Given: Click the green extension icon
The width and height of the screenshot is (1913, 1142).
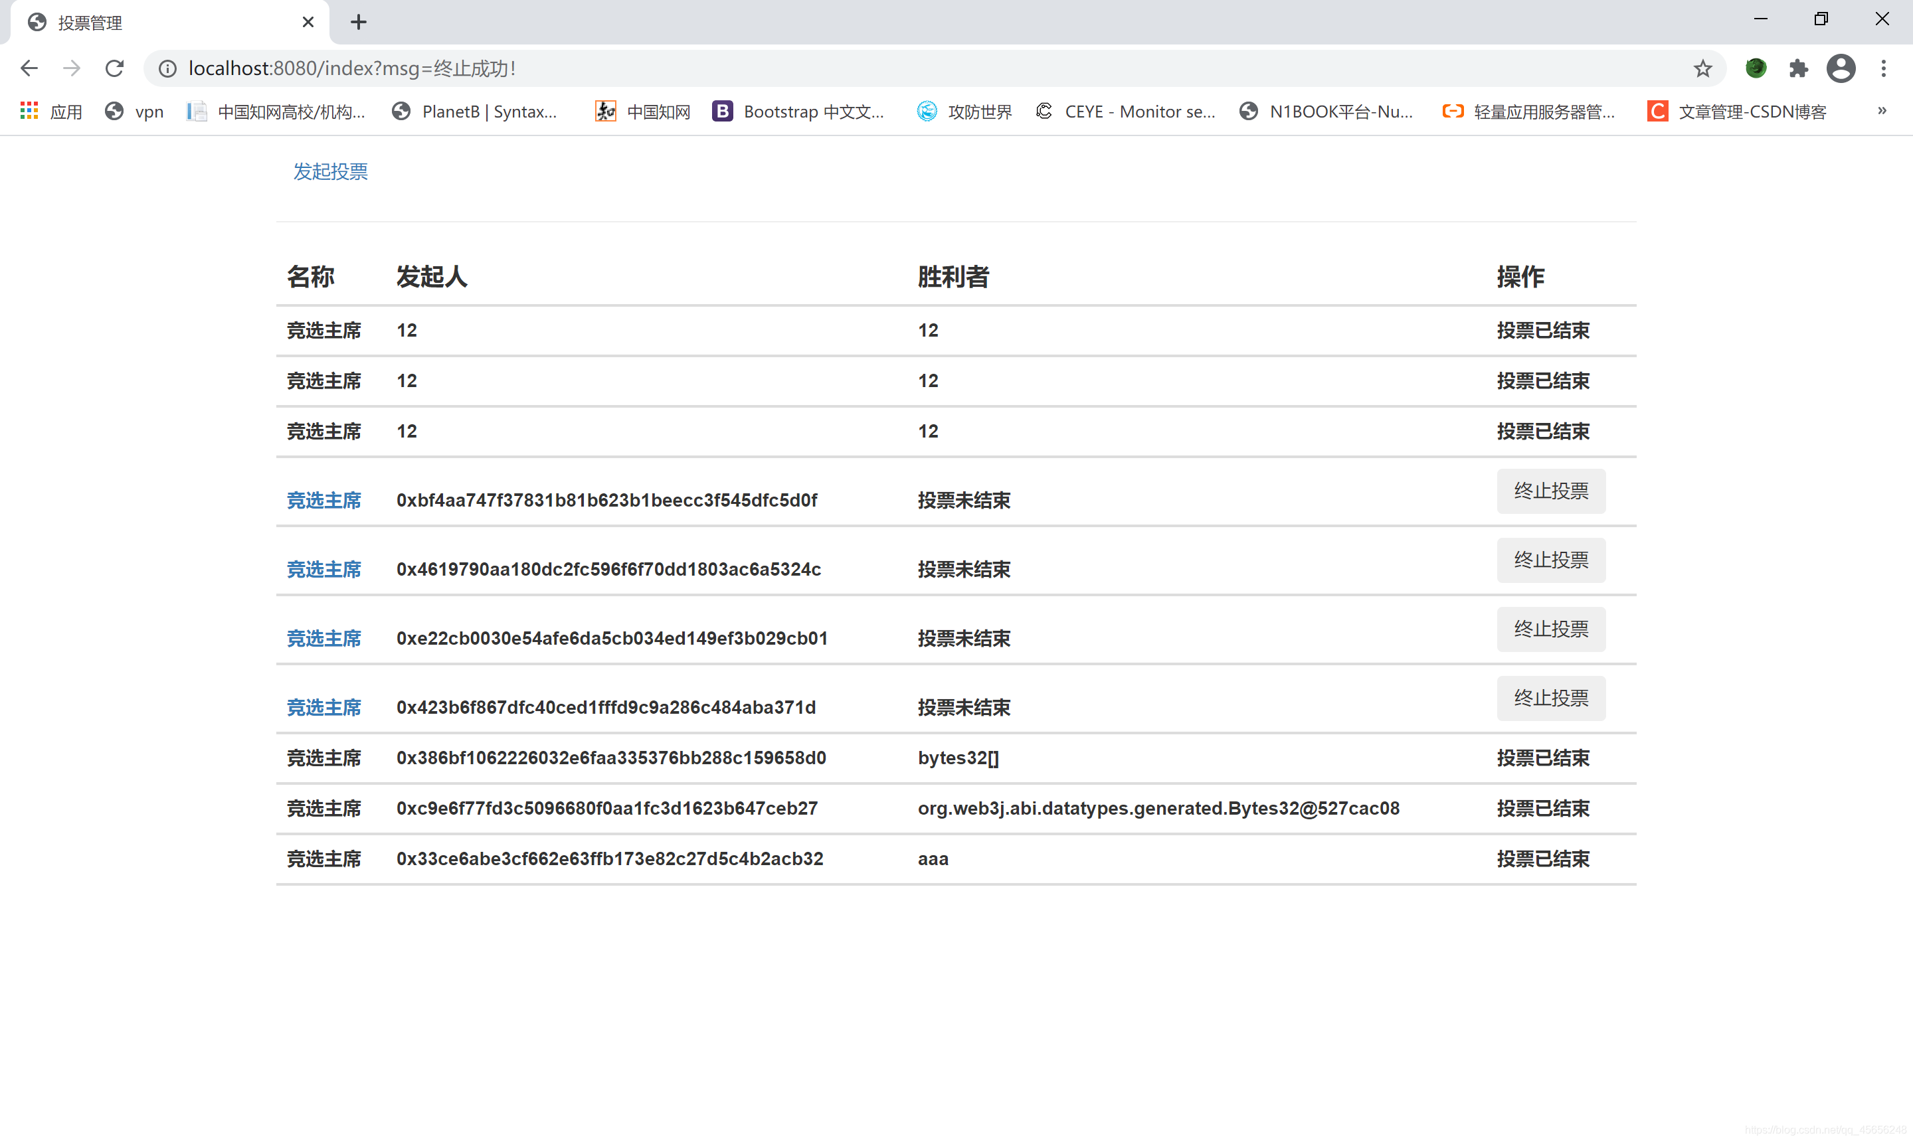Looking at the screenshot, I should point(1755,68).
